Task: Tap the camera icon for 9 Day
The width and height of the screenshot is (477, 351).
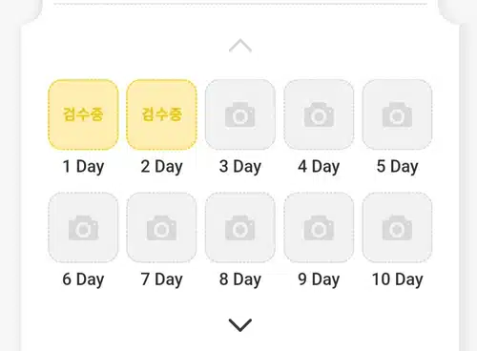Action: coord(319,227)
